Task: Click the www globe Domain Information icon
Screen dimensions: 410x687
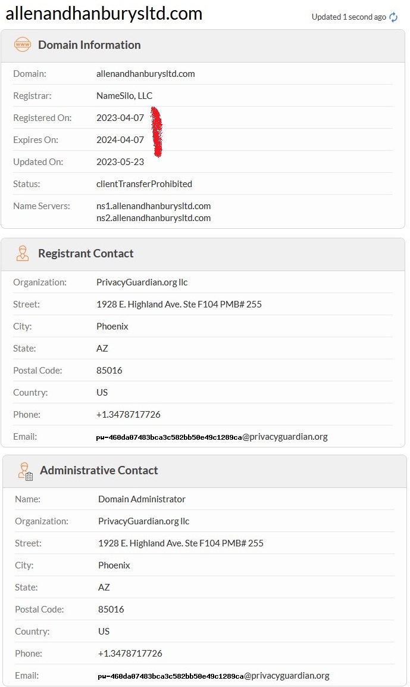Action: pyautogui.click(x=23, y=45)
